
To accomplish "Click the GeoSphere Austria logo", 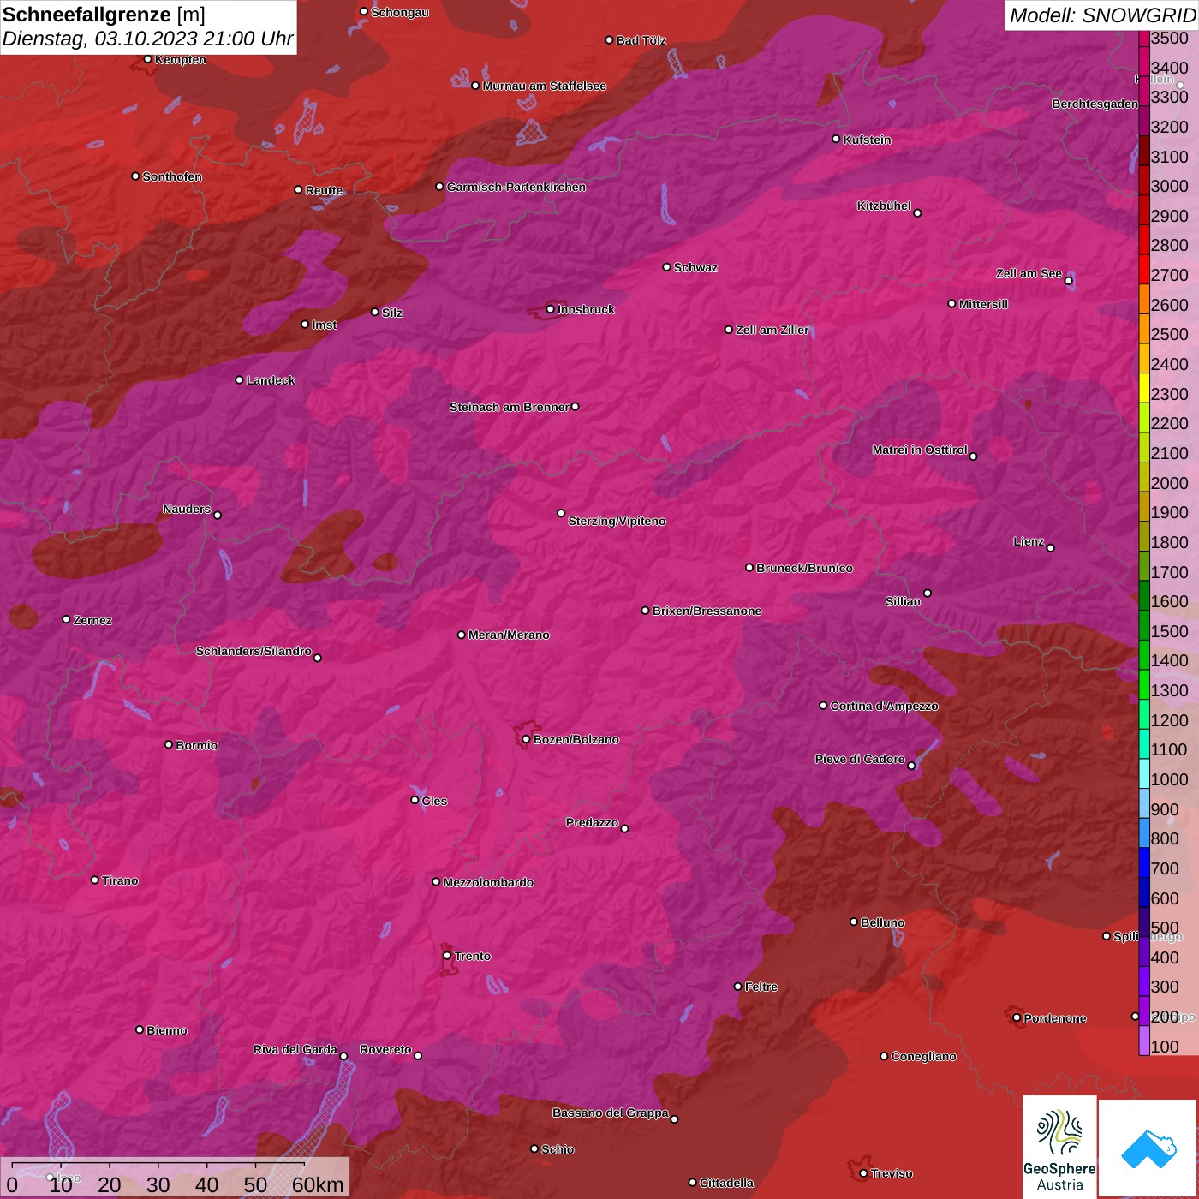I will (1059, 1149).
